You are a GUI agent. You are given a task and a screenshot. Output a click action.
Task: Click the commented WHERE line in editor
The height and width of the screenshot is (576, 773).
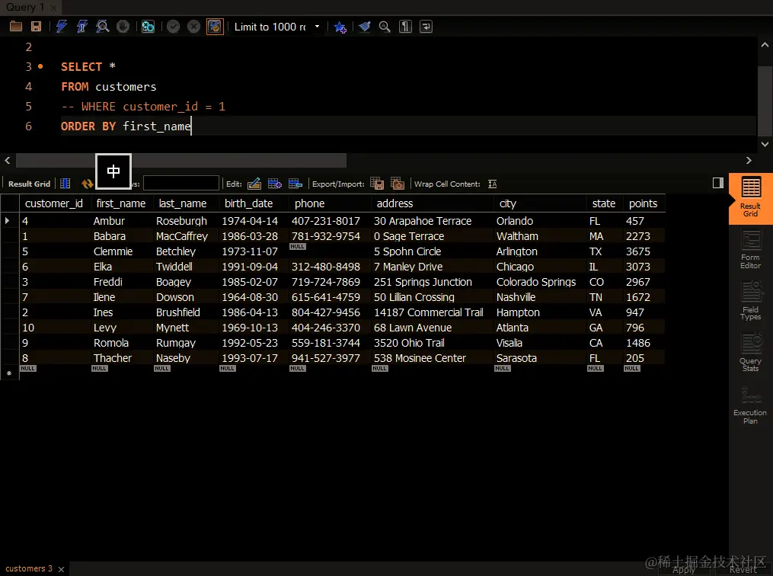(x=143, y=107)
